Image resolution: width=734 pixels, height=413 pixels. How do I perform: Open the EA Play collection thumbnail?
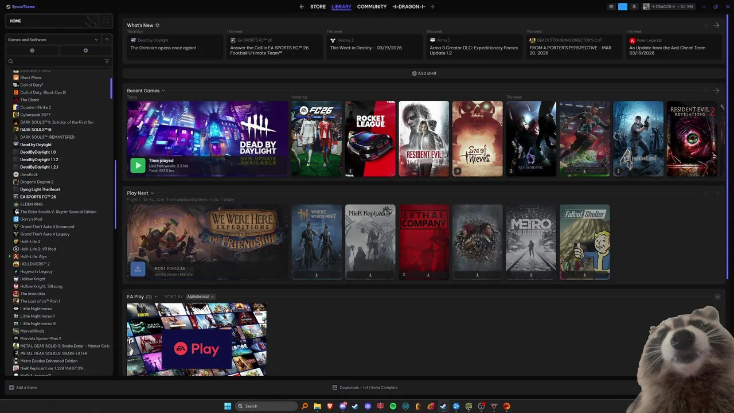197,340
